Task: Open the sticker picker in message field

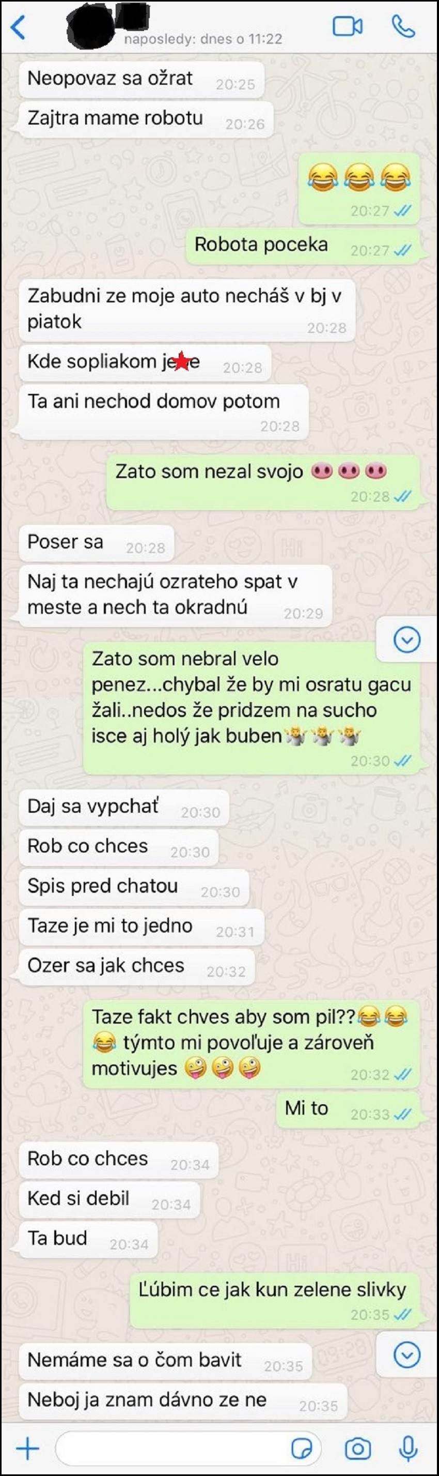Action: tap(302, 1449)
